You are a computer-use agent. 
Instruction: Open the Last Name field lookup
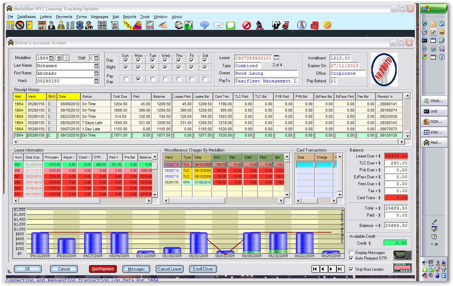(96, 66)
